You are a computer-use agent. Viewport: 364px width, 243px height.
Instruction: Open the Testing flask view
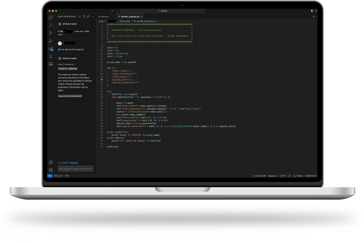[x=50, y=56]
